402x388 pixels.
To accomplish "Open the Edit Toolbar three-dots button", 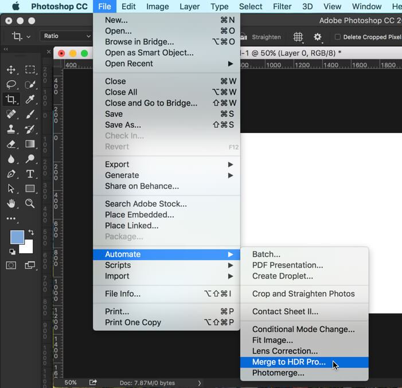I will pyautogui.click(x=11, y=218).
